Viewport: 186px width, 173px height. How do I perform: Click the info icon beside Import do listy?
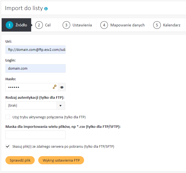click(46, 9)
